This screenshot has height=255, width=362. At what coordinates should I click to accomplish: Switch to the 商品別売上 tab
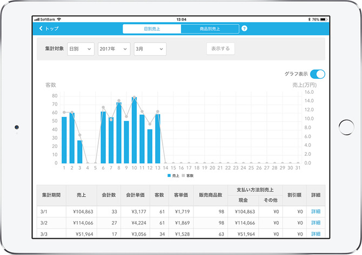pyautogui.click(x=210, y=29)
